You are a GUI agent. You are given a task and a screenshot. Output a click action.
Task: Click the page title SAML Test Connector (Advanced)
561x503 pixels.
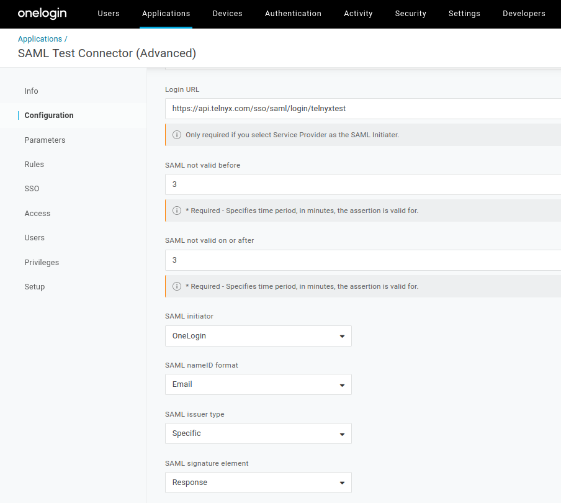click(107, 53)
